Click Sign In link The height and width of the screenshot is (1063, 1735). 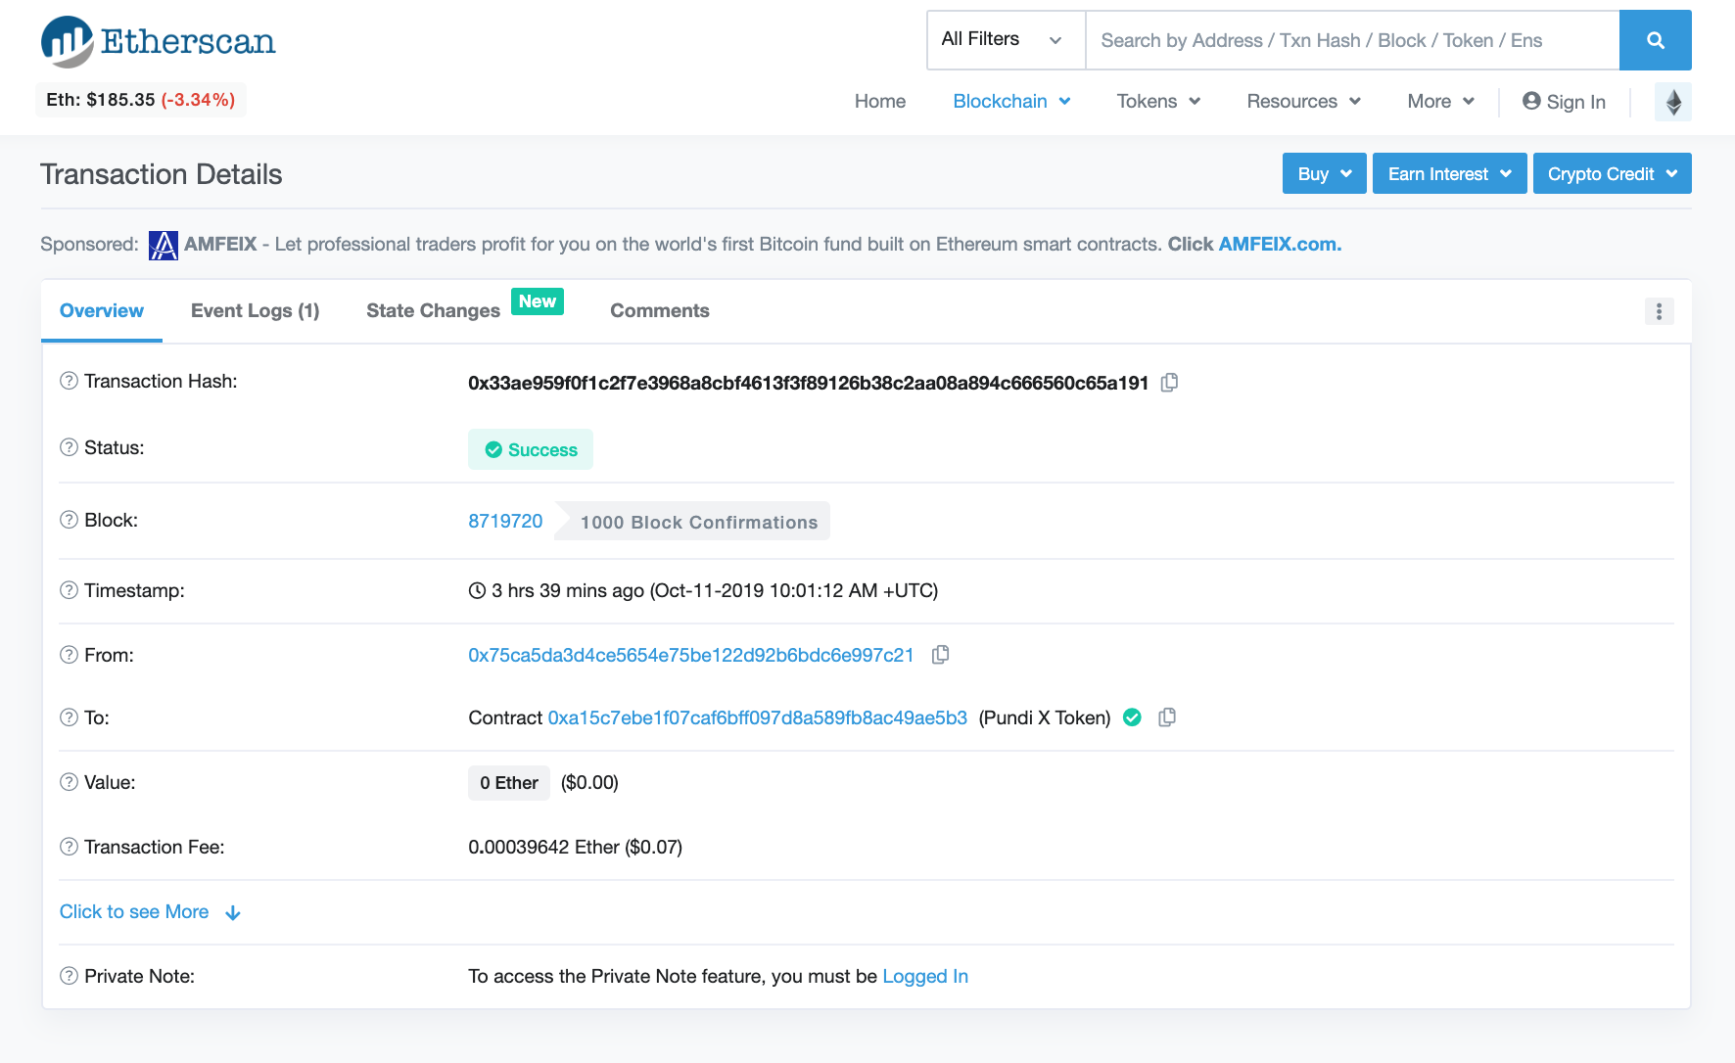click(x=1564, y=102)
